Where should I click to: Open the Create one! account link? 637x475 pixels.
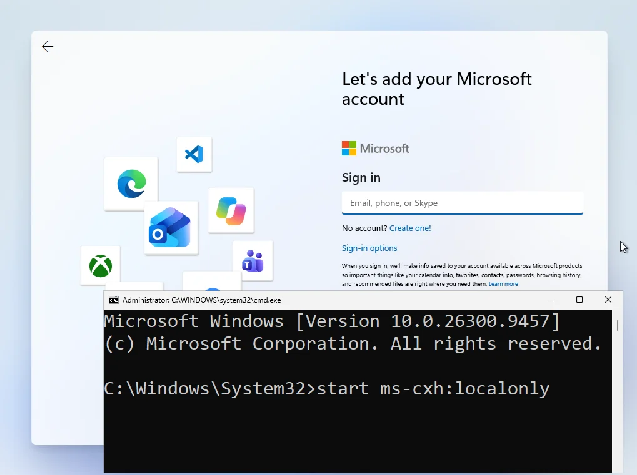pos(410,228)
